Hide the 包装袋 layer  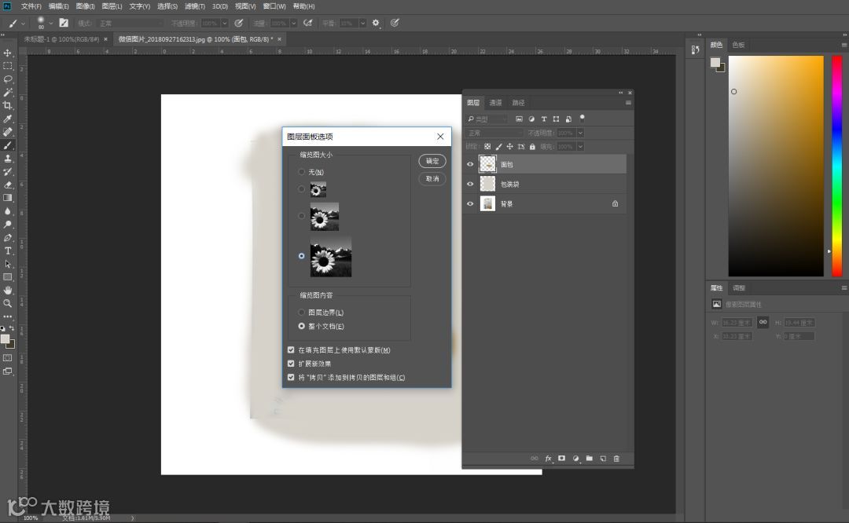click(470, 184)
